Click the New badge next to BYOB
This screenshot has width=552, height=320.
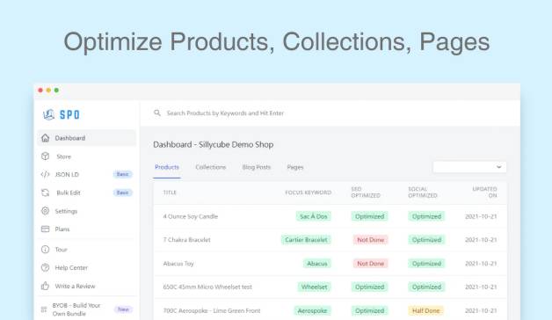[x=123, y=309]
